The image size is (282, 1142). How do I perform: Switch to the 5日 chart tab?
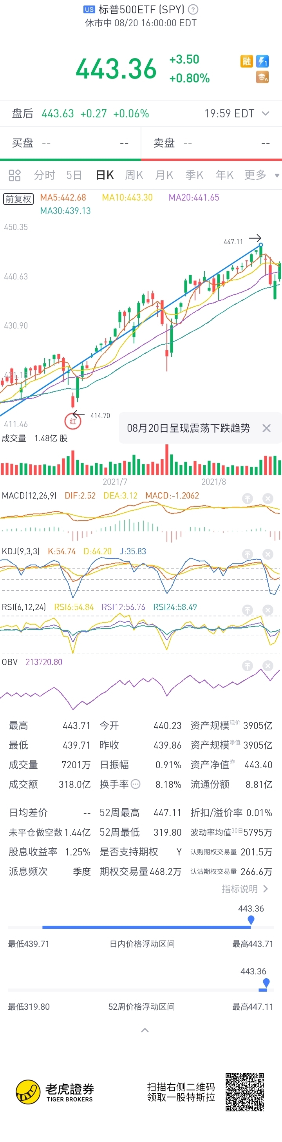point(74,175)
